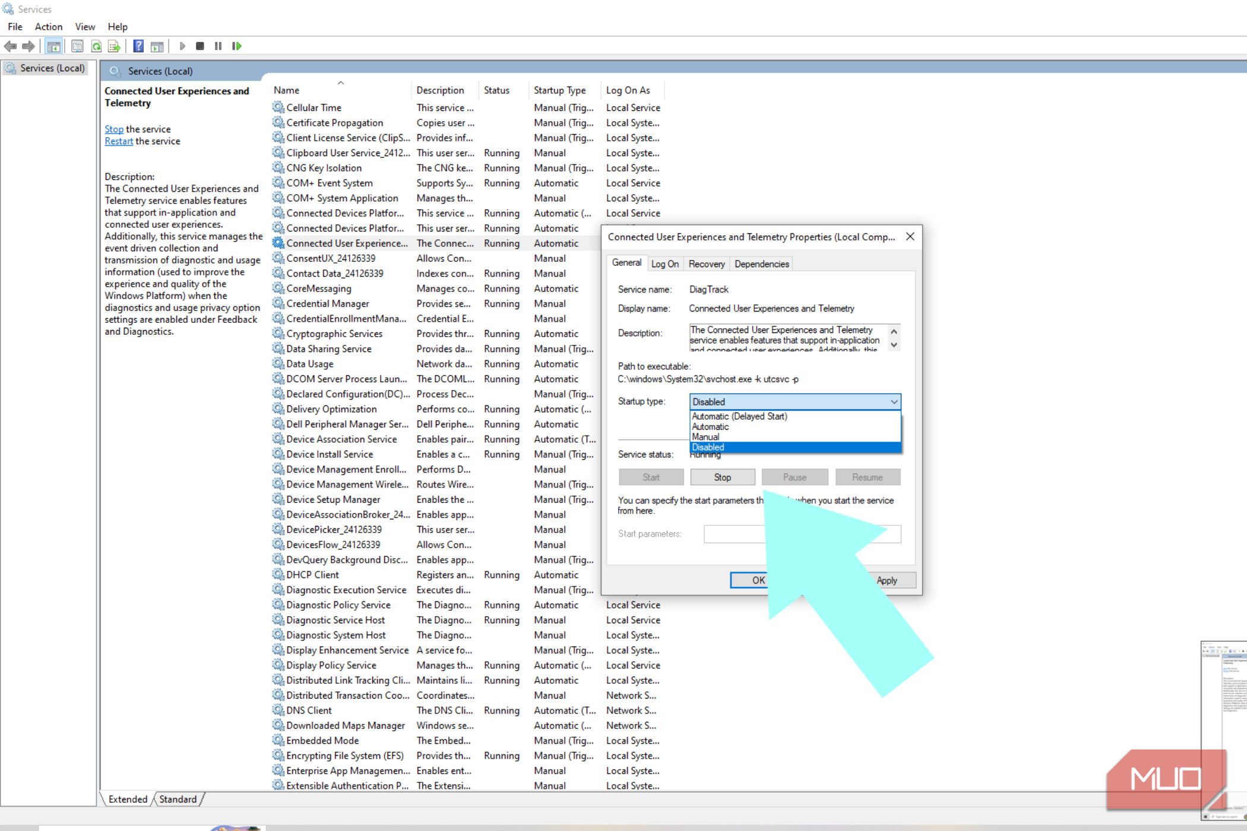Viewport: 1247px width, 831px height.
Task: Click the Back arrow toolbar icon
Action: pyautogui.click(x=10, y=46)
